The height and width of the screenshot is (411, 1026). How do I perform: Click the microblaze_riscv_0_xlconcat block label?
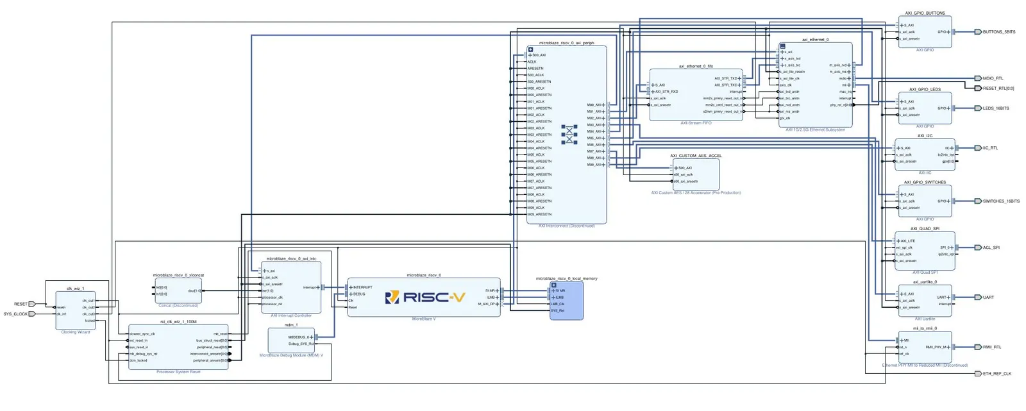click(178, 275)
